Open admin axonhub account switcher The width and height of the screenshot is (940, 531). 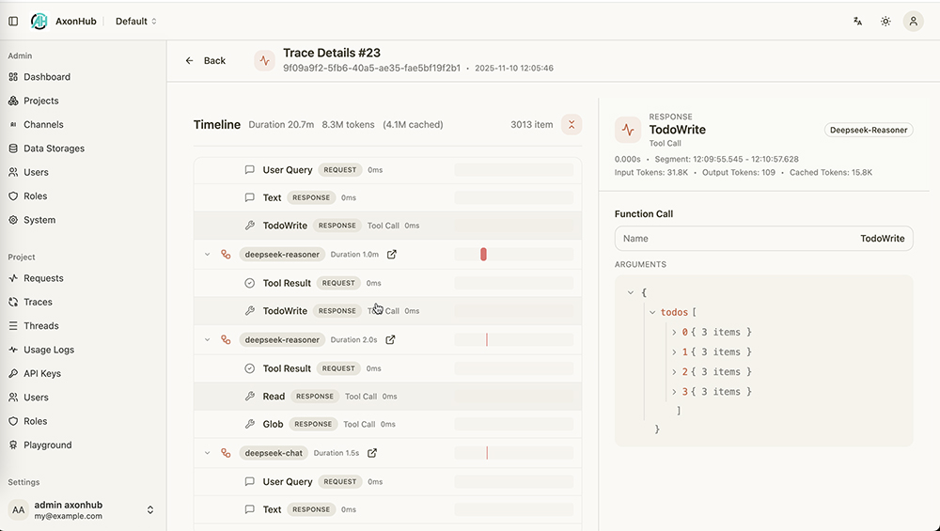pos(149,509)
